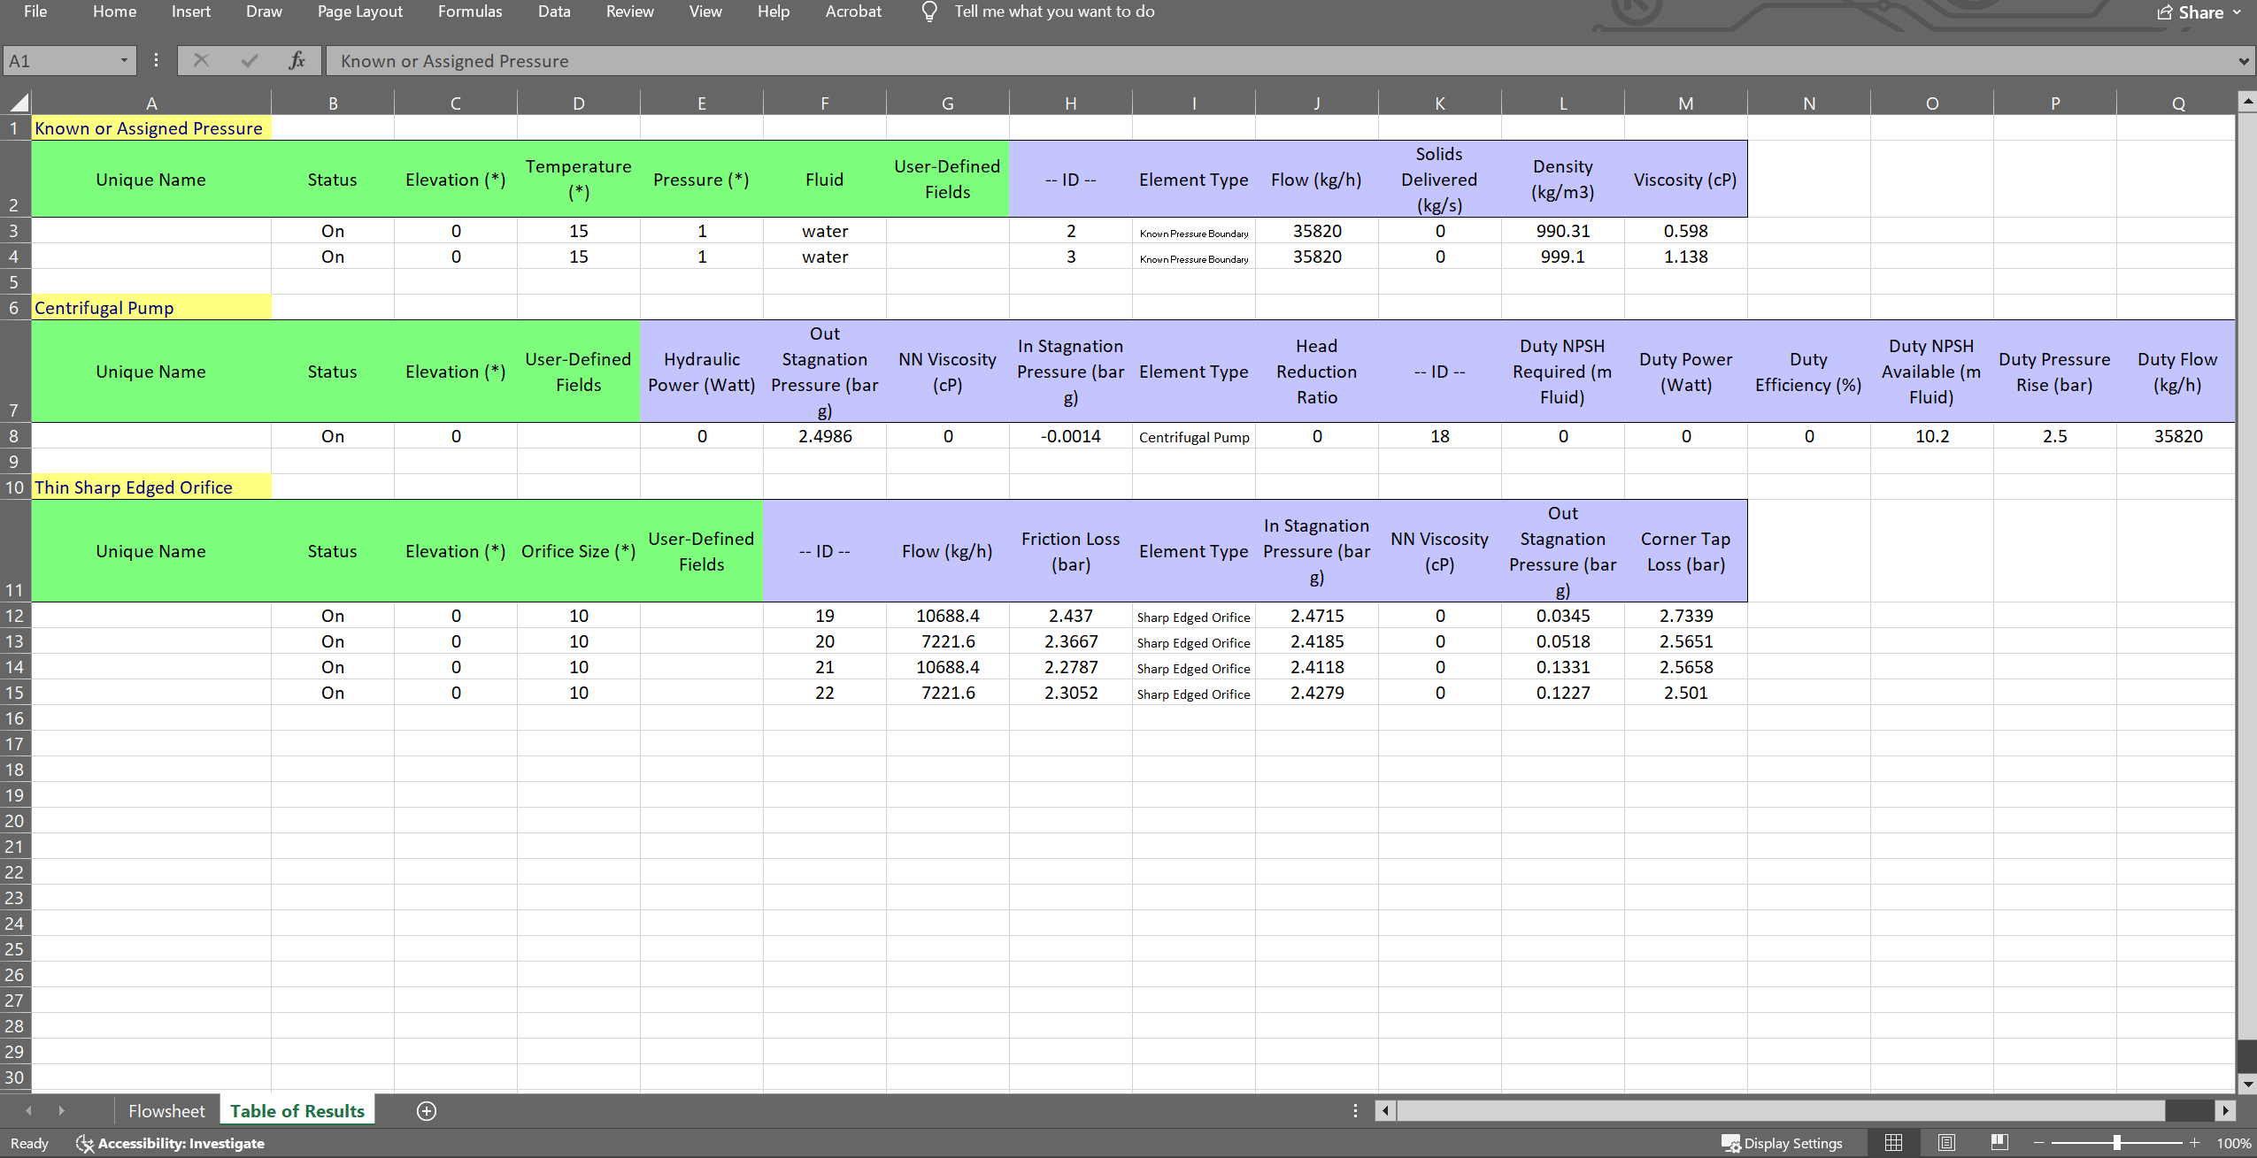Expand the formula bar chevron

click(2244, 61)
